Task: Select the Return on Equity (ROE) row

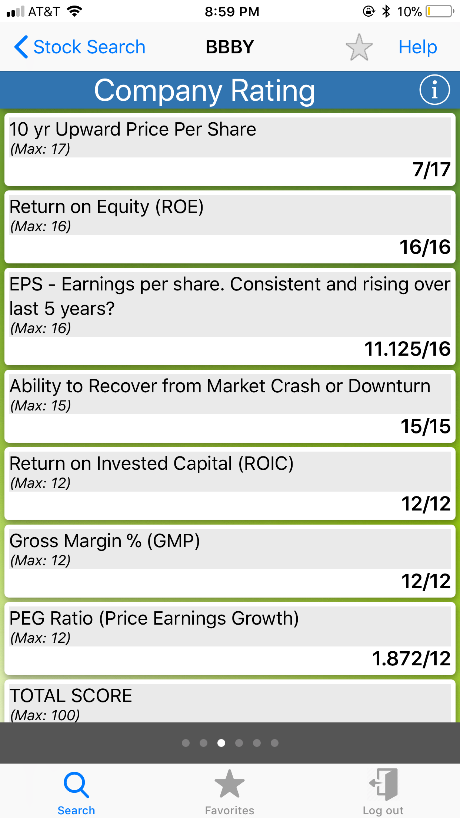Action: pyautogui.click(x=230, y=227)
